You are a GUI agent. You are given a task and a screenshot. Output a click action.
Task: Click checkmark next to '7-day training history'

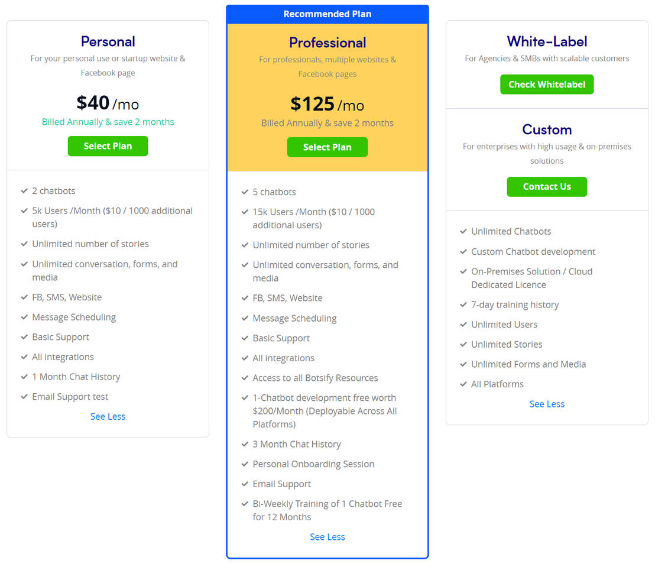(463, 305)
